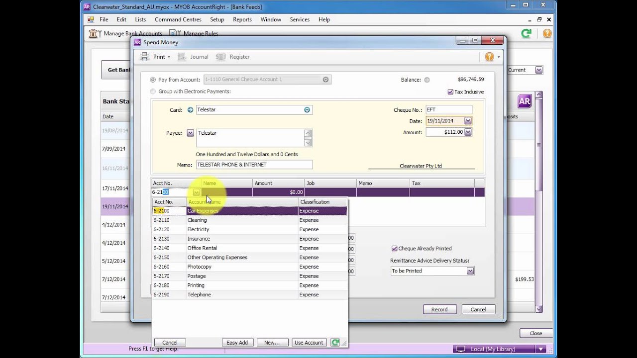
Task: Open the Current dropdown in Bank Feeds window
Action: pyautogui.click(x=539, y=70)
